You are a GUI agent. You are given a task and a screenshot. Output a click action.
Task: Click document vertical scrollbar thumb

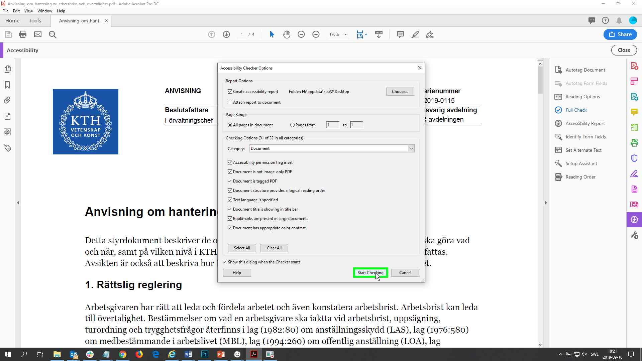(540, 80)
